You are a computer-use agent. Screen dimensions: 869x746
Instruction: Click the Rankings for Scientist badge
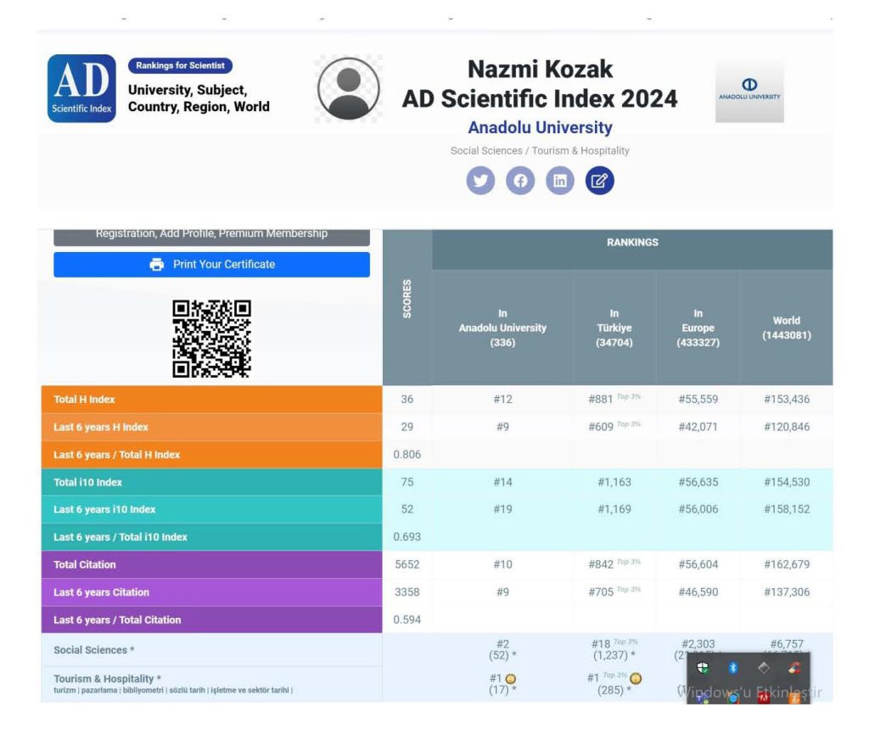click(180, 66)
